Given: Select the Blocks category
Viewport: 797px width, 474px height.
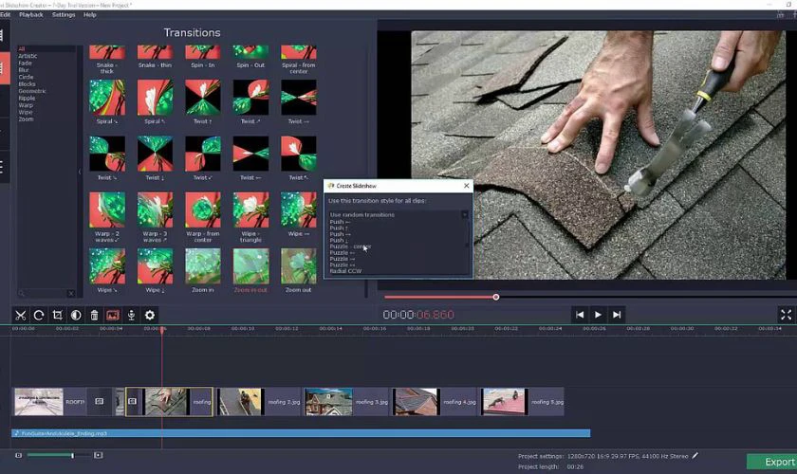Looking at the screenshot, I should point(27,84).
